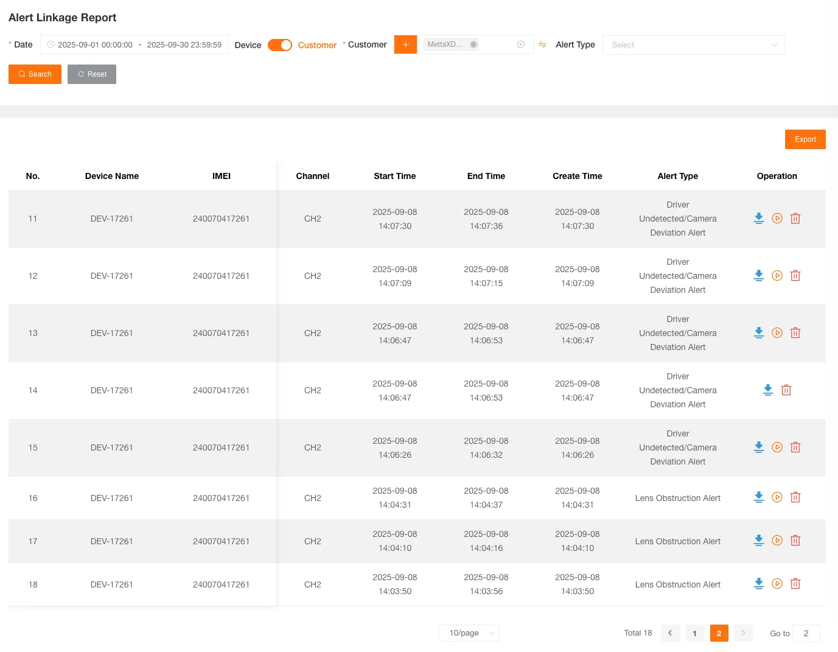
Task: Click the Reset button
Action: 92,74
